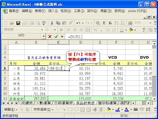Expand the Name Box dropdown arrow
The width and height of the screenshot is (158, 119).
pos(44,36)
